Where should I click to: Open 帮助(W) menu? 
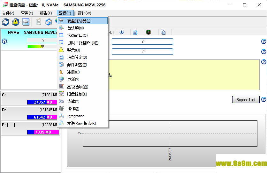84,13
